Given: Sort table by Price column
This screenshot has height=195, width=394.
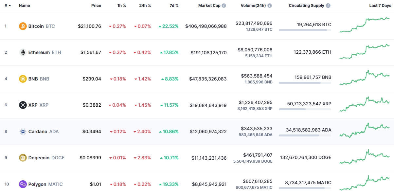Looking at the screenshot, I should [96, 6].
